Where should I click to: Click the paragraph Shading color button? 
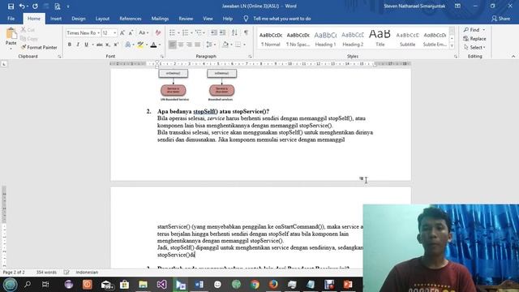point(225,45)
